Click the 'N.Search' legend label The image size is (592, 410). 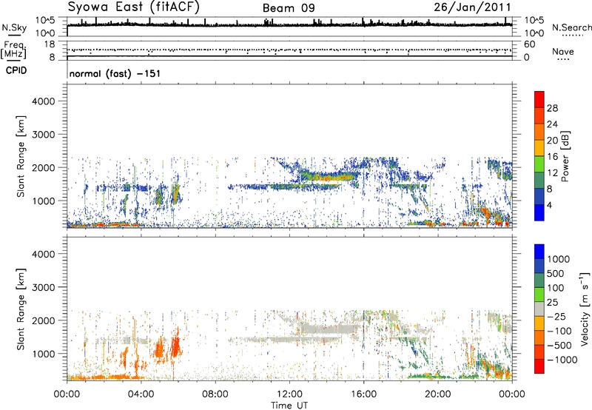572,27
